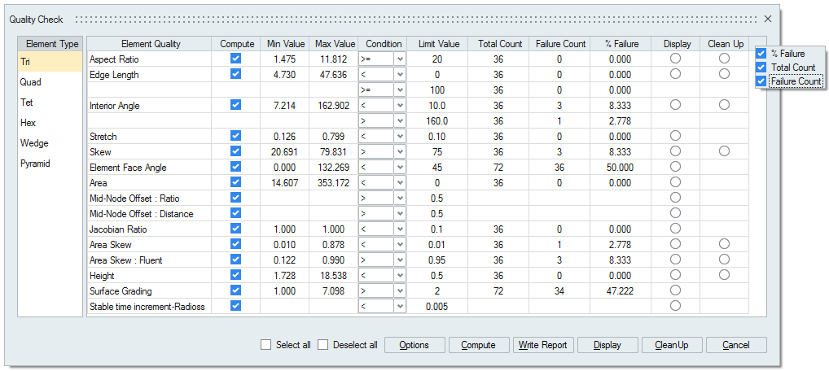The height and width of the screenshot is (371, 829).
Task: Select the Clean Up radio button for Skew
Action: (724, 151)
